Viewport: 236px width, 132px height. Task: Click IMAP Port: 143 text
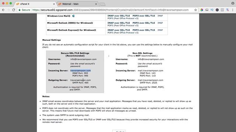[147, 73]
